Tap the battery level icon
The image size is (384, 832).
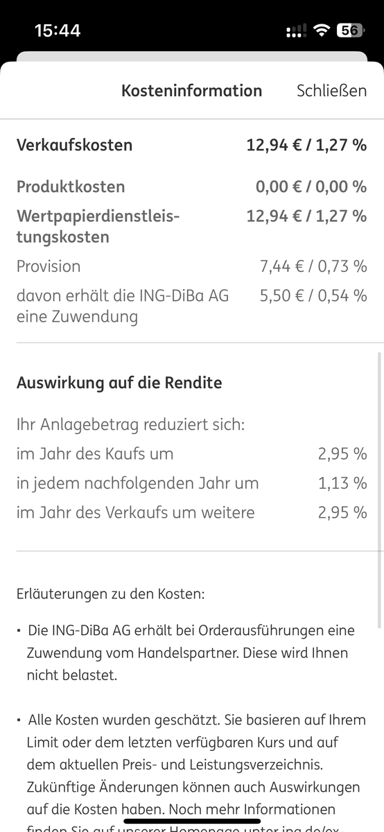click(x=350, y=31)
